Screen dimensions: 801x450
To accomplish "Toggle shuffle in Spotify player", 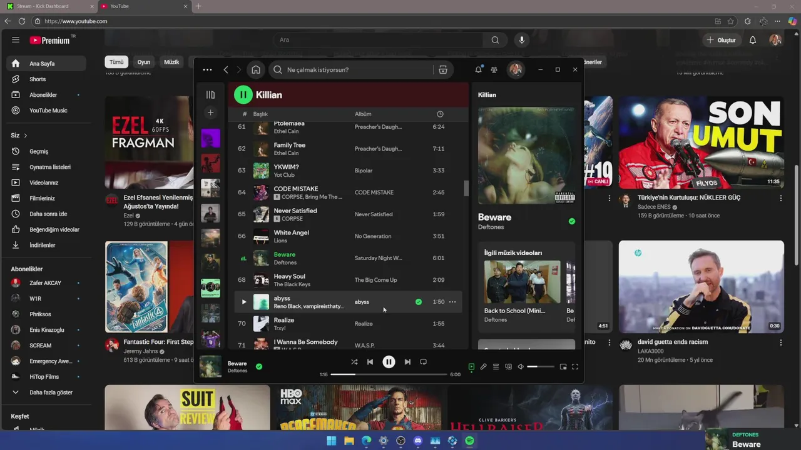I will [354, 362].
